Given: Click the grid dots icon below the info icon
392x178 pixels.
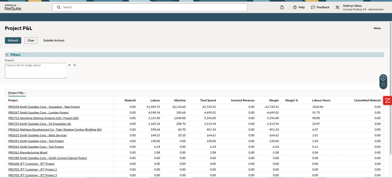Looking at the screenshot, I should 383,85.
